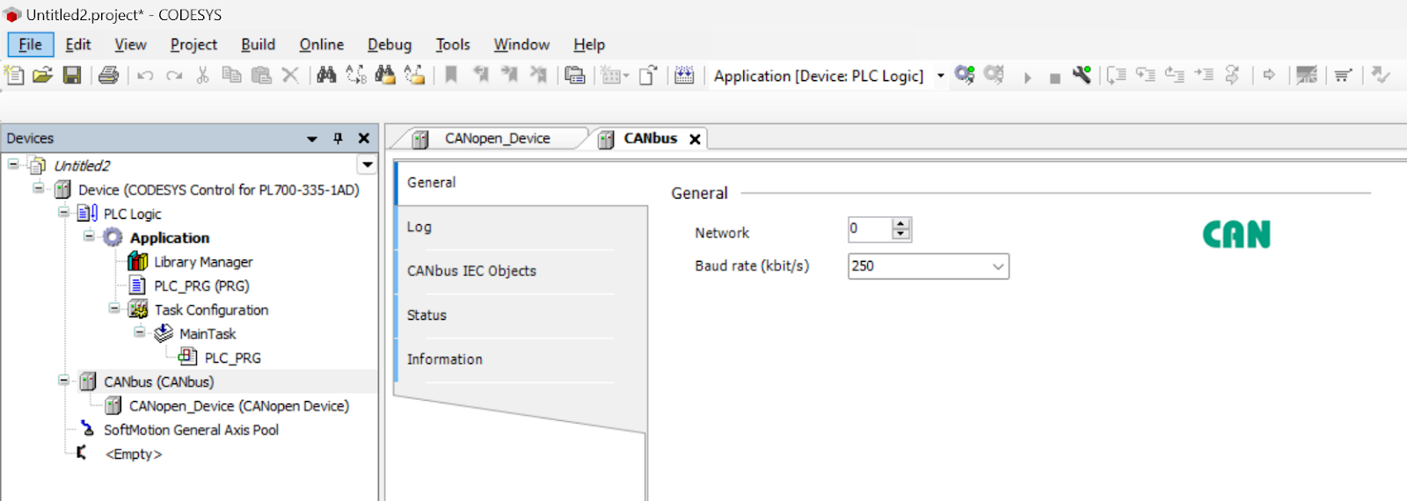Open the Devices panel dropdown arrow

pos(312,139)
